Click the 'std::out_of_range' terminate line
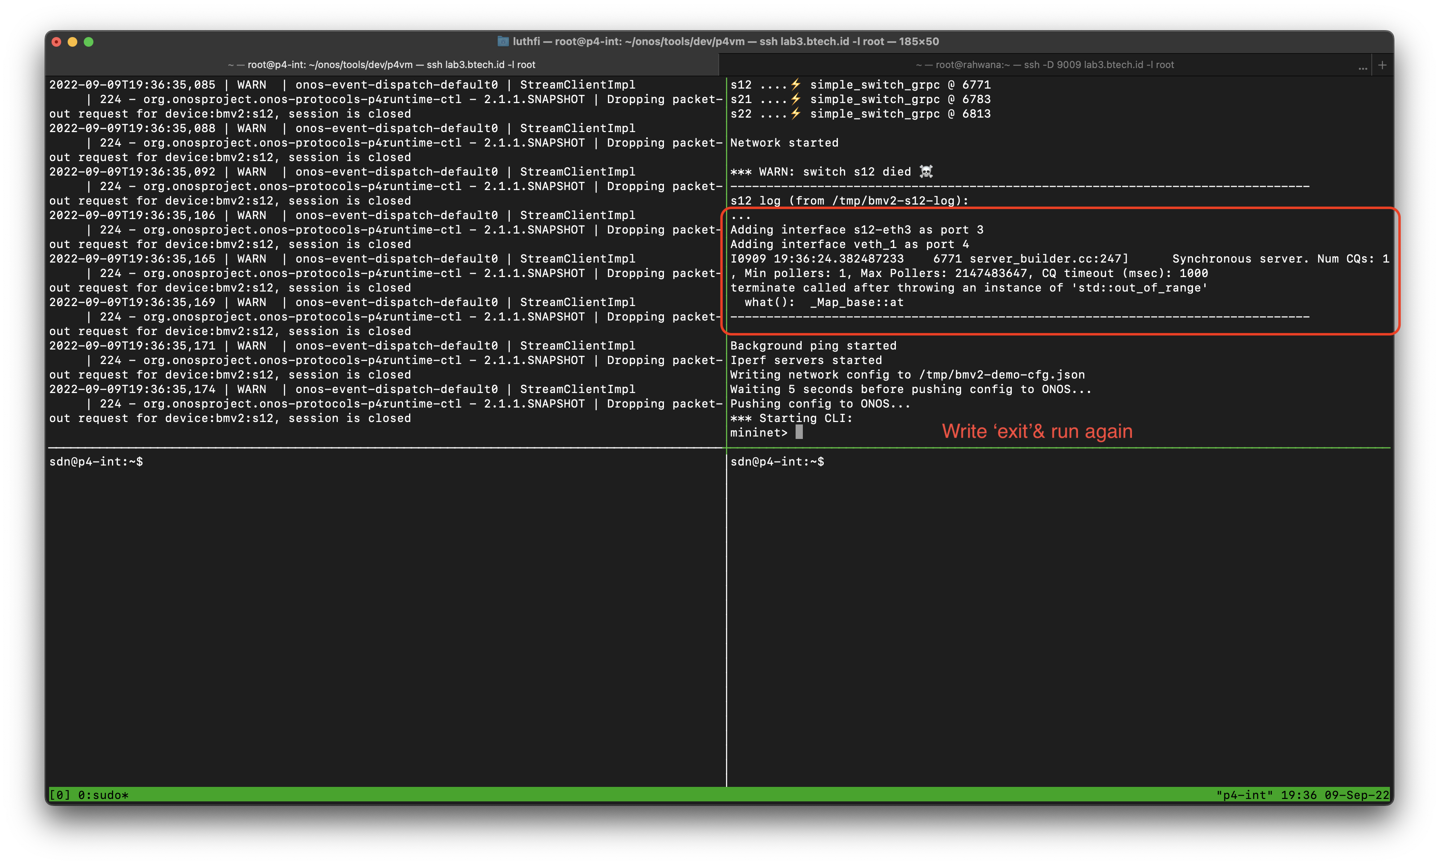Image resolution: width=1439 pixels, height=865 pixels. [x=969, y=288]
